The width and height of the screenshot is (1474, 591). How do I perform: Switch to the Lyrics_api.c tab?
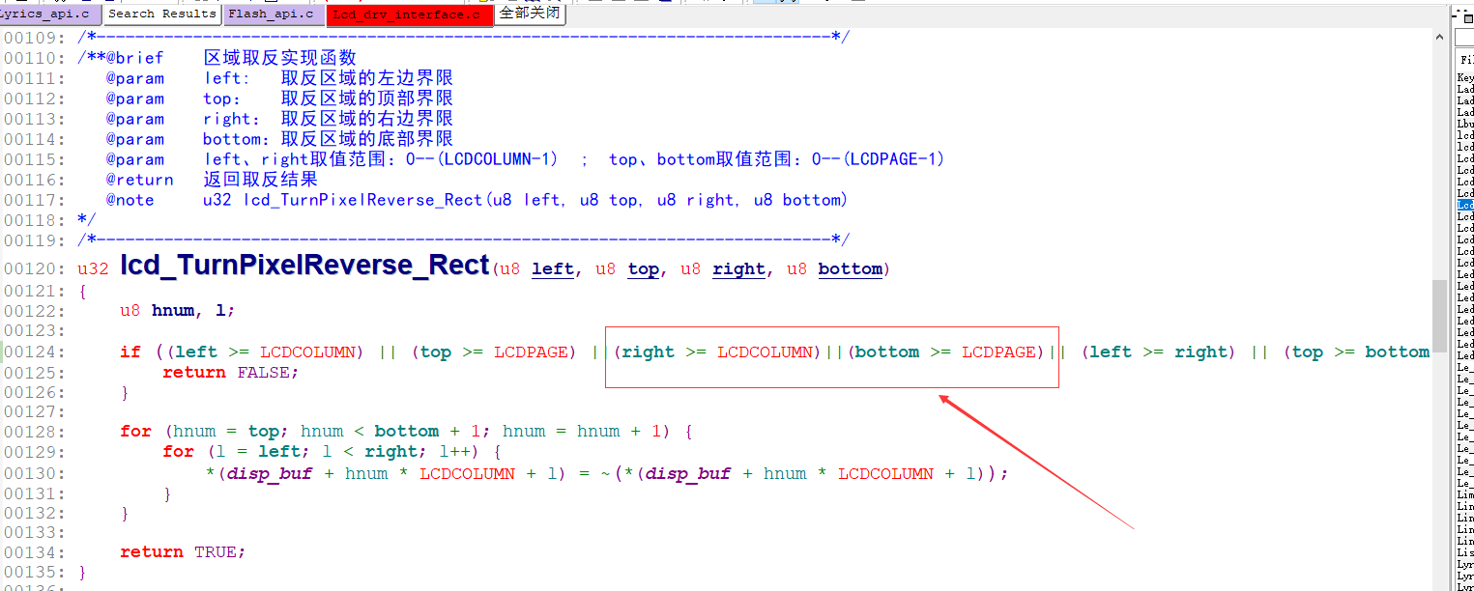[48, 14]
